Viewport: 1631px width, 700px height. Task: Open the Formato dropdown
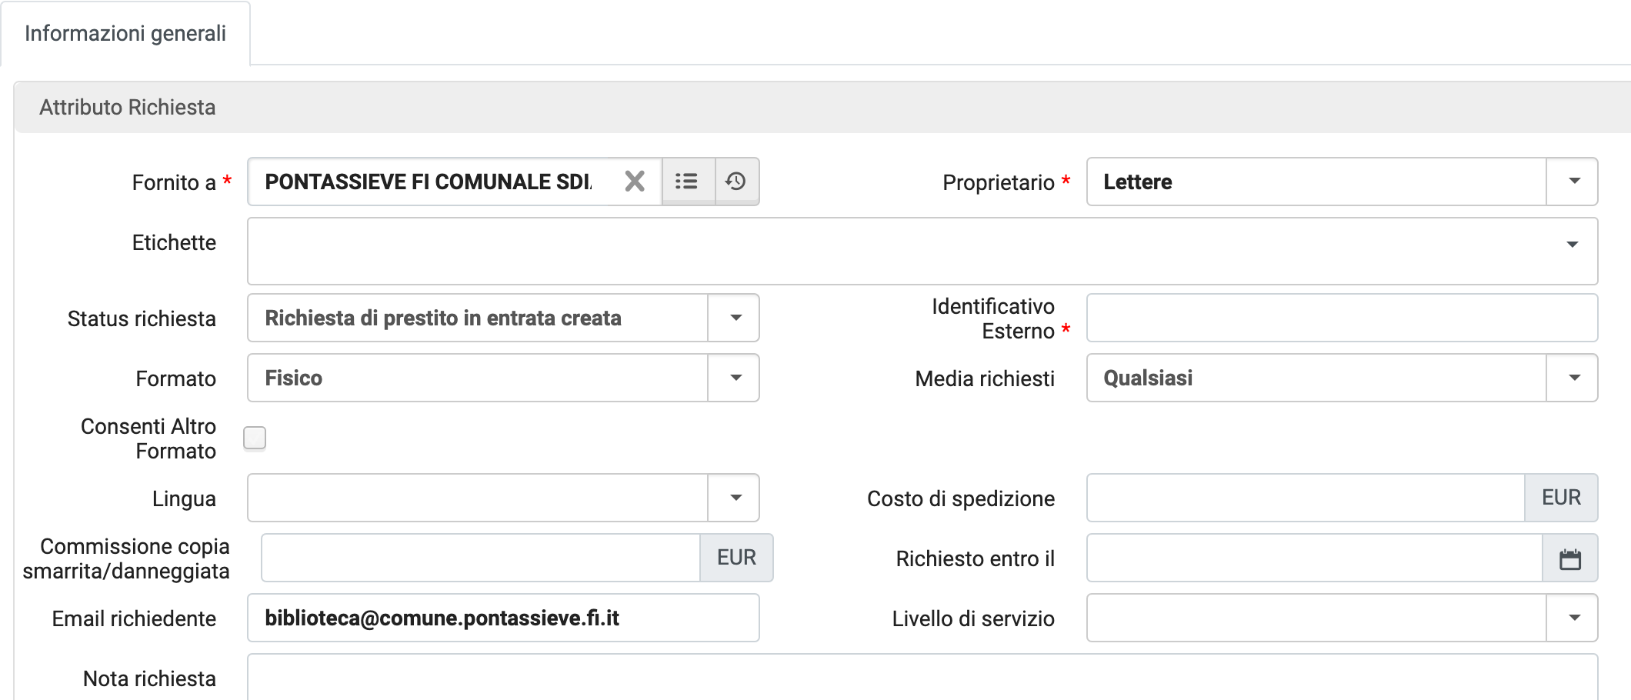pos(735,378)
